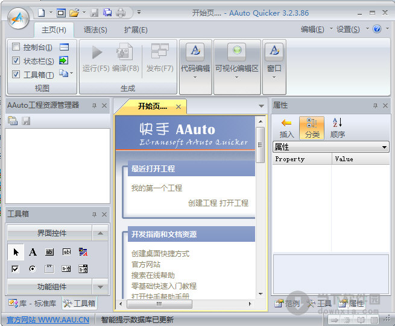The width and height of the screenshot is (395, 326).
Task: Open the 属性 combo box
Action: pos(331,147)
